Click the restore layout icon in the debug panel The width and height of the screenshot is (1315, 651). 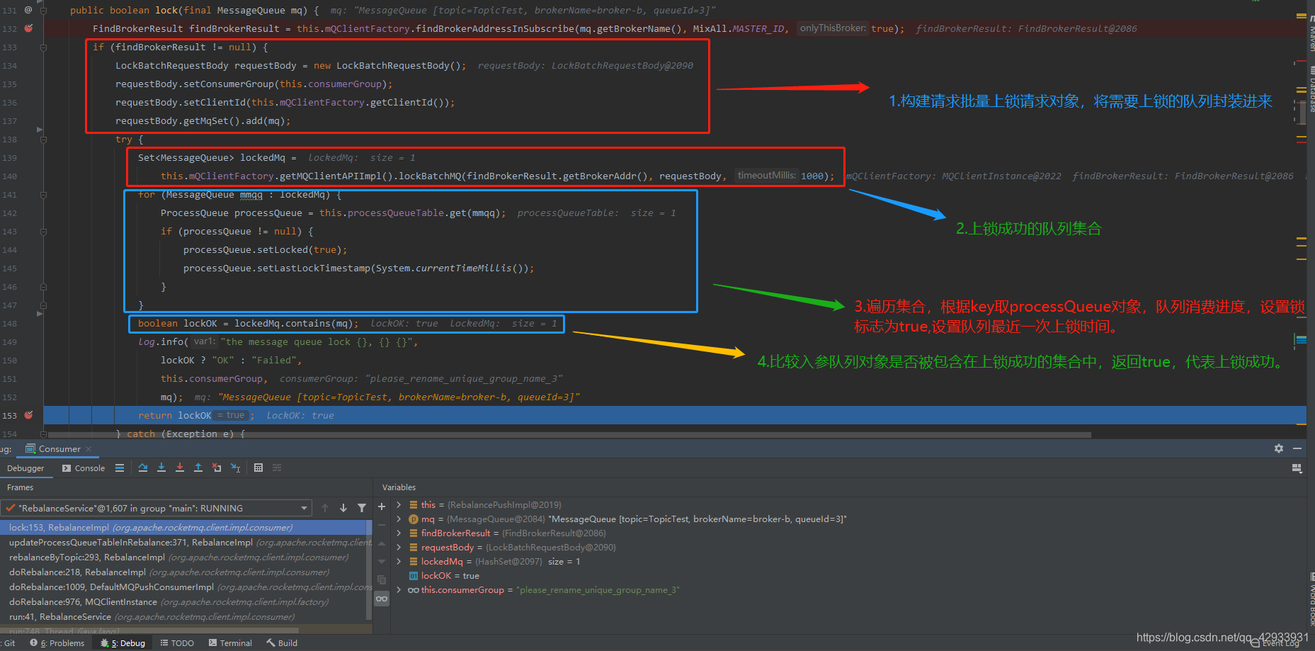(x=1297, y=468)
